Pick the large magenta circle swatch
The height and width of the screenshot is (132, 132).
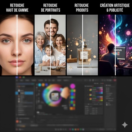click(x=73, y=86)
